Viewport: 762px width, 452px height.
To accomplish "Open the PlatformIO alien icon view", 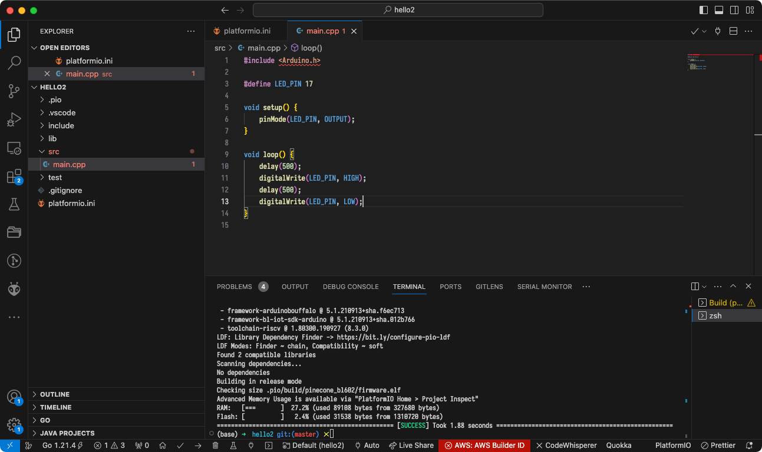I will (14, 289).
